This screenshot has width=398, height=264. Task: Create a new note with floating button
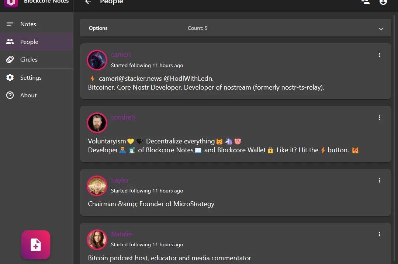36,245
